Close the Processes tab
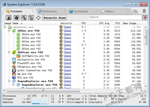 (33, 11)
